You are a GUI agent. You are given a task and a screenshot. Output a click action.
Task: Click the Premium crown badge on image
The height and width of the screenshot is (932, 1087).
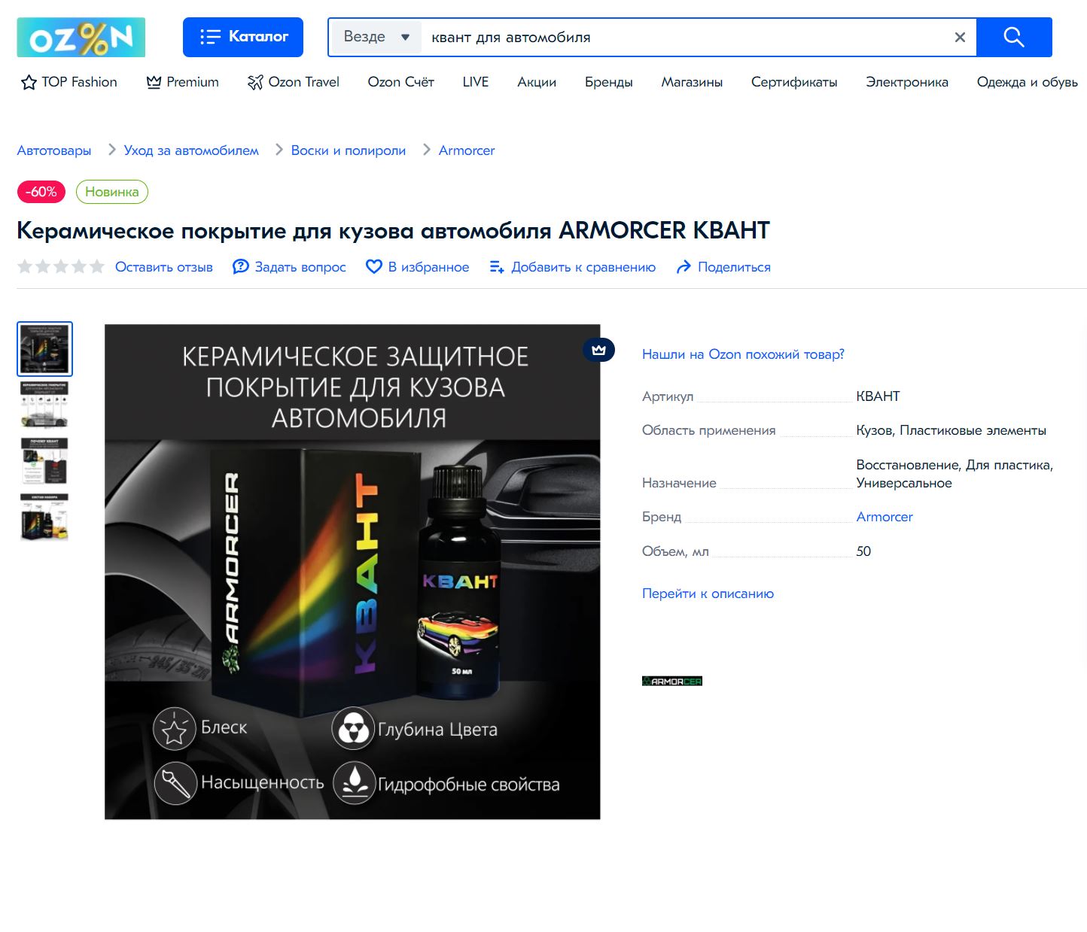point(599,350)
